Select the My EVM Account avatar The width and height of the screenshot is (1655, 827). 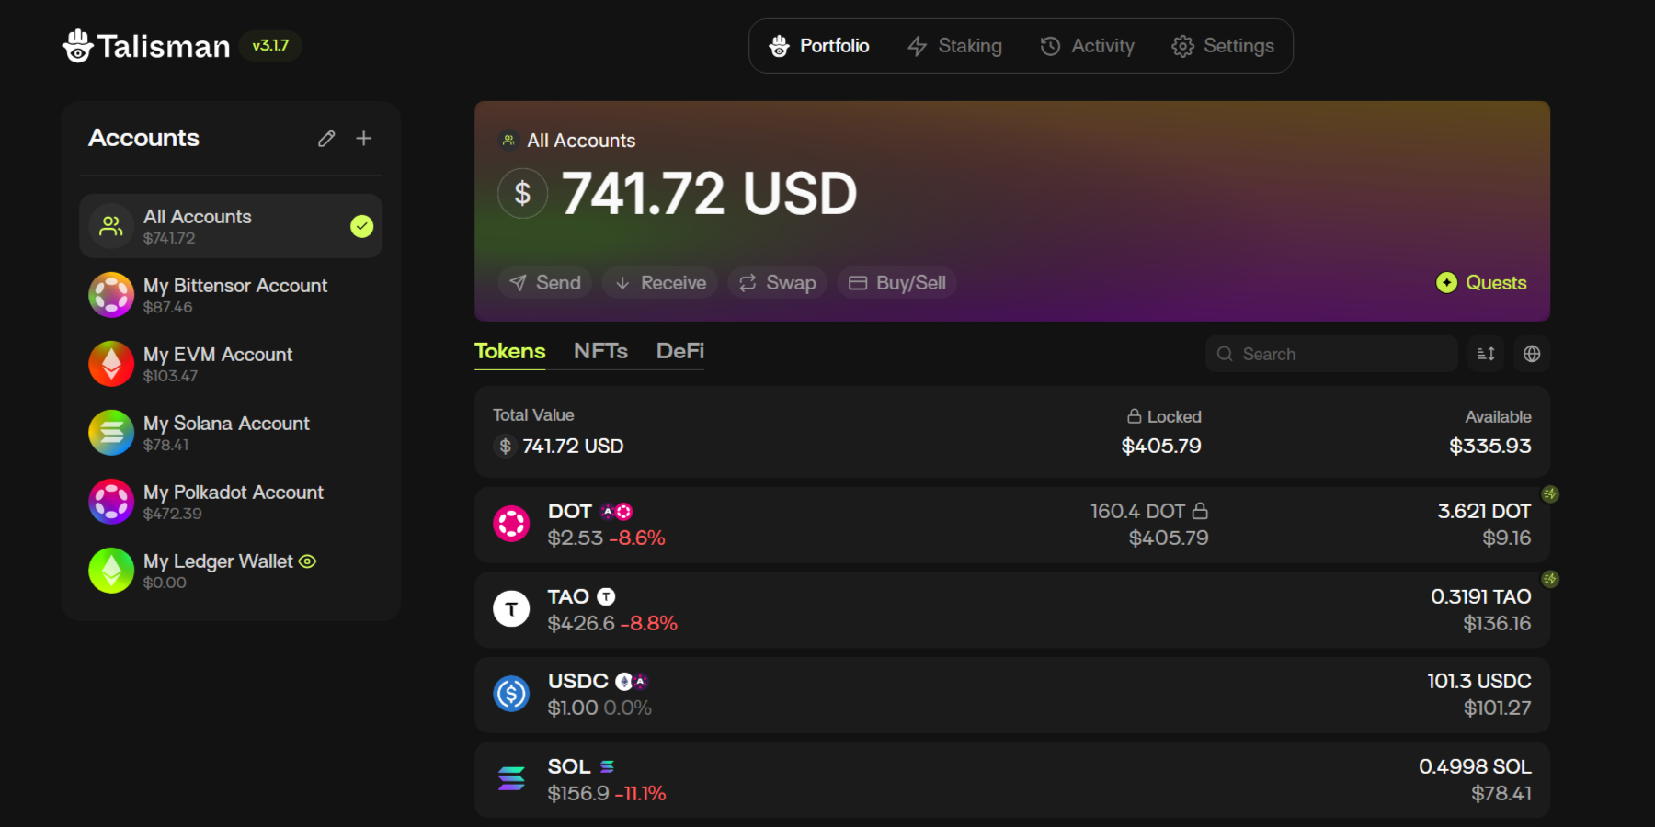(111, 364)
